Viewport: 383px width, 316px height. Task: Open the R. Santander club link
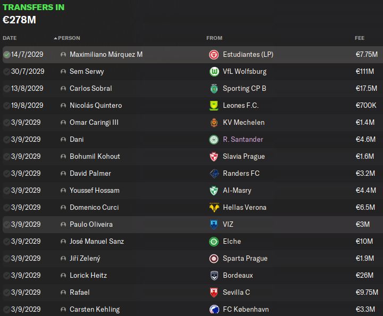point(243,140)
